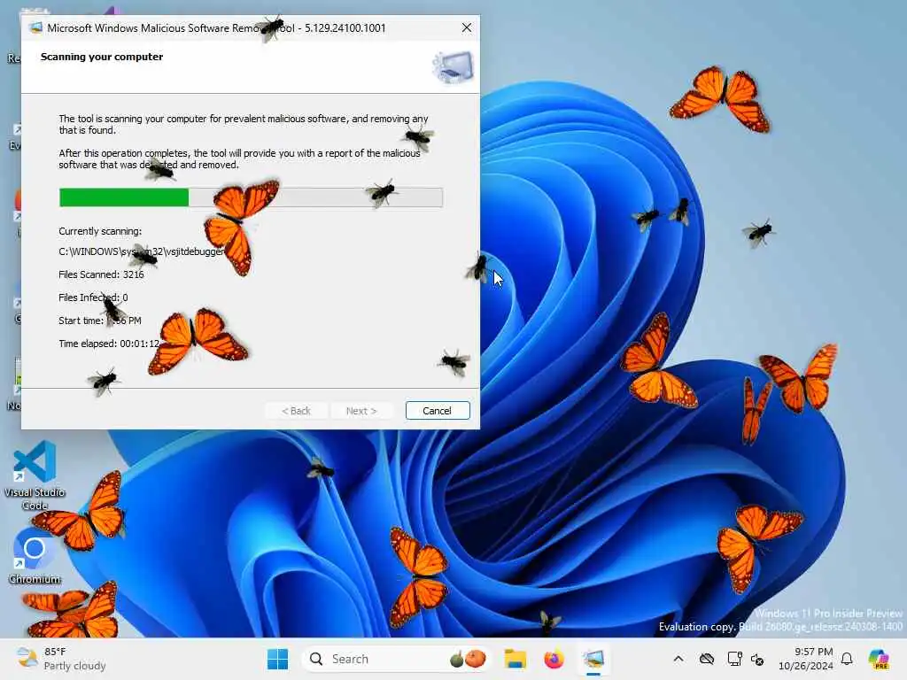Select the Malicious Software Removal Tool taskbar icon
This screenshot has width=907, height=680.
point(593,659)
